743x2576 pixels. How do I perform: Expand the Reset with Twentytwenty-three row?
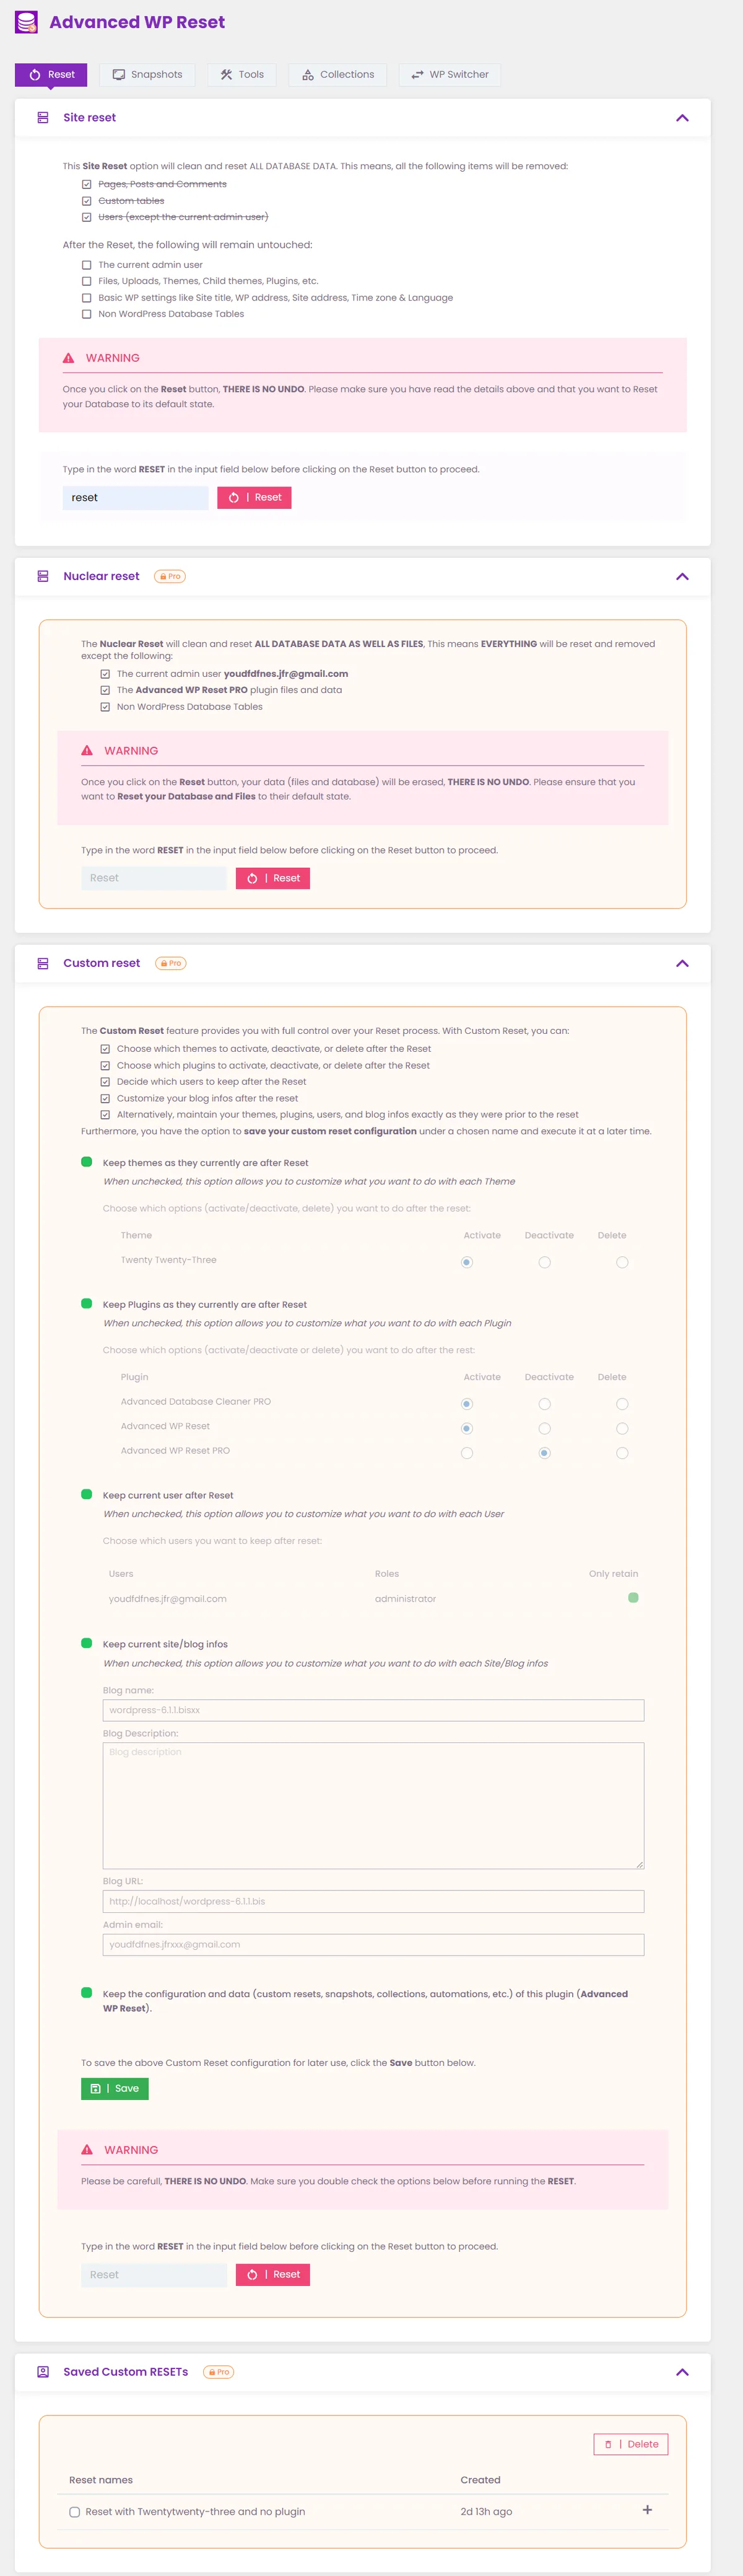pyautogui.click(x=647, y=2511)
